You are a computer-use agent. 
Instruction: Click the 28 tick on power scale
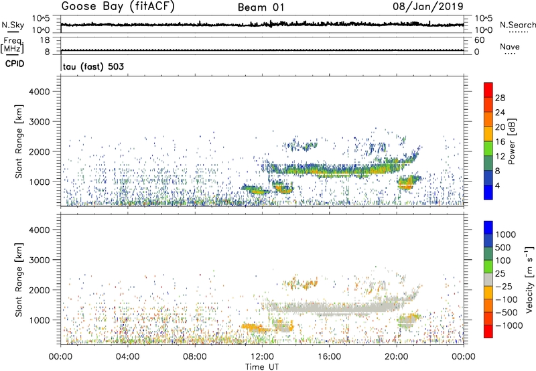(x=500, y=98)
